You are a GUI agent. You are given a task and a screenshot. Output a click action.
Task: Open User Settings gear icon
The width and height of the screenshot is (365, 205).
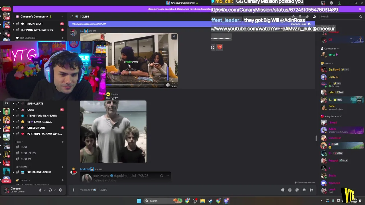click(x=60, y=190)
